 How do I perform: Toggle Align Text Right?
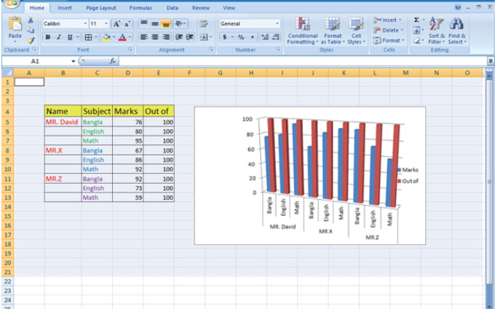[x=166, y=37]
